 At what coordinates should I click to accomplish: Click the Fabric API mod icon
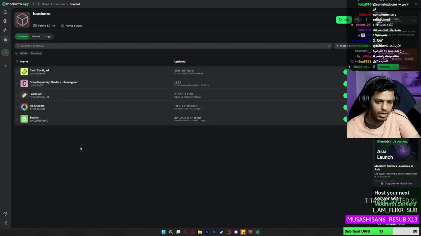(x=24, y=95)
